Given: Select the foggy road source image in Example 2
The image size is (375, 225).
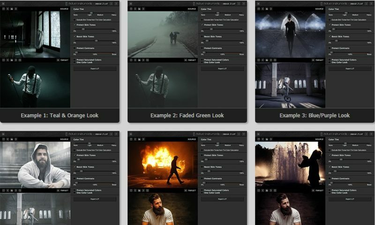Looking at the screenshot, I should [x=163, y=34].
